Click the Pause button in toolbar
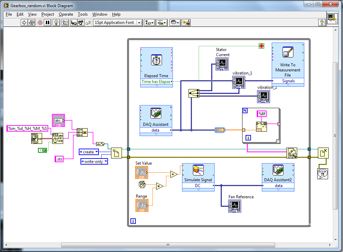The width and height of the screenshot is (343, 252). (48, 22)
